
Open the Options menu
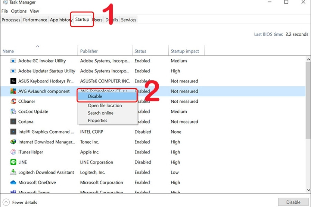point(19,11)
